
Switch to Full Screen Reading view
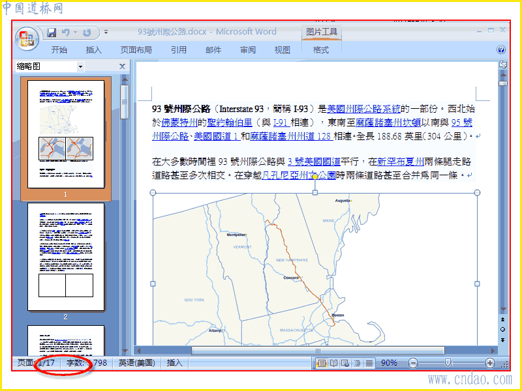pyautogui.click(x=333, y=363)
